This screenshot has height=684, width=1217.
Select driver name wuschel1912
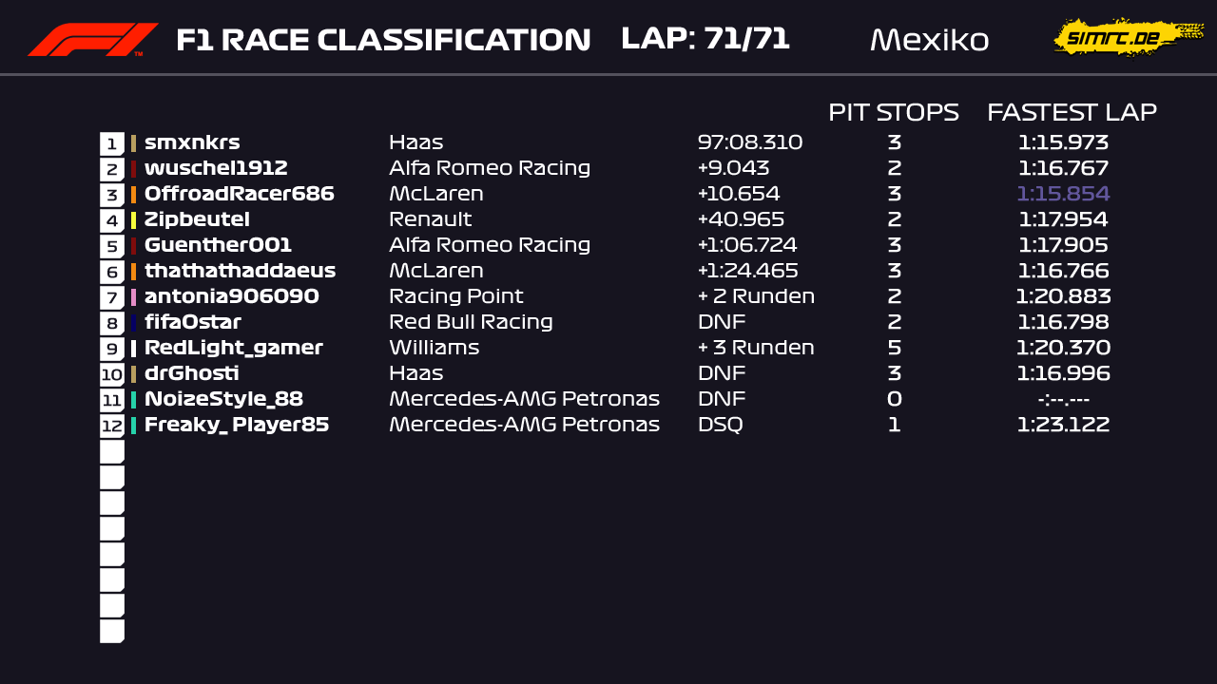click(216, 169)
